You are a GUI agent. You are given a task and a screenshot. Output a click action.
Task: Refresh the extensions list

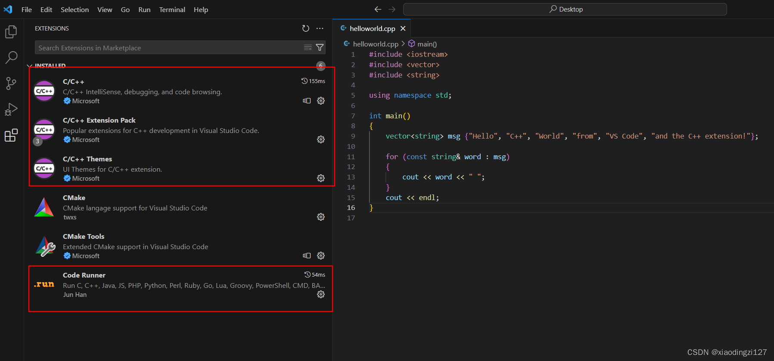click(306, 28)
